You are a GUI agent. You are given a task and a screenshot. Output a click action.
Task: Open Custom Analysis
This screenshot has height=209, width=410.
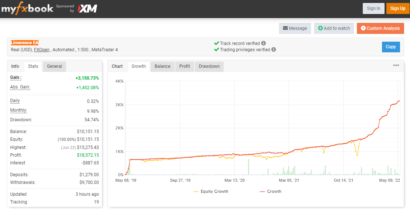click(380, 28)
